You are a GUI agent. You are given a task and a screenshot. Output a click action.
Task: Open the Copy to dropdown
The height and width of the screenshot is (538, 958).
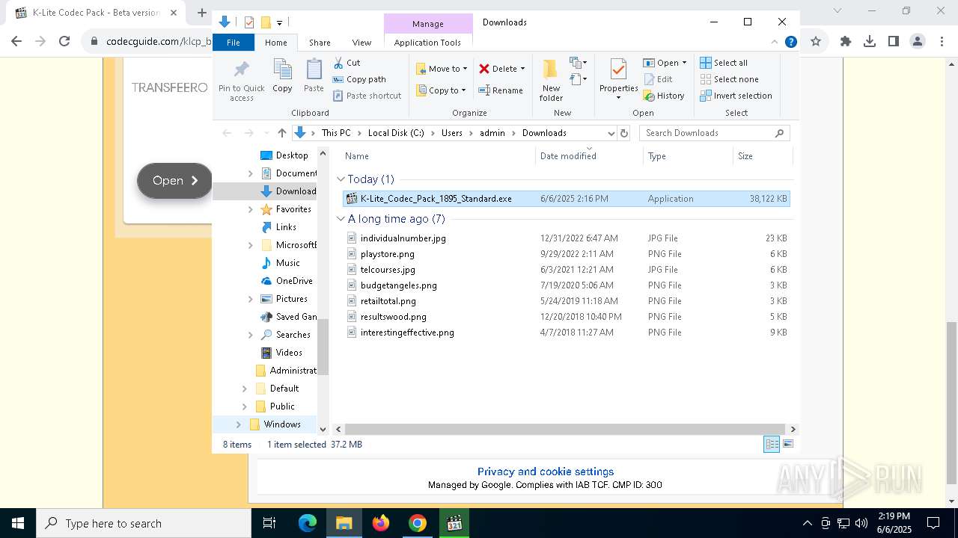tap(441, 90)
